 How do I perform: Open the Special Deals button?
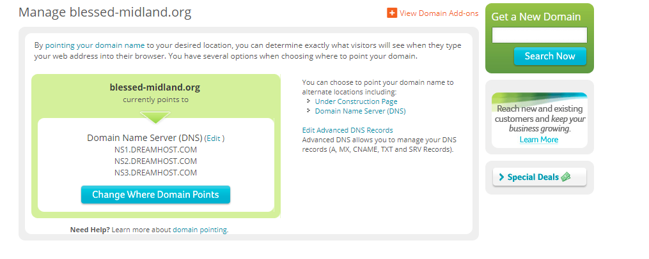tap(539, 177)
